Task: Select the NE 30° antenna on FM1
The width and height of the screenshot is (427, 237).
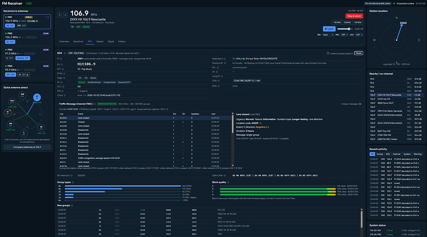Action: coord(10,25)
